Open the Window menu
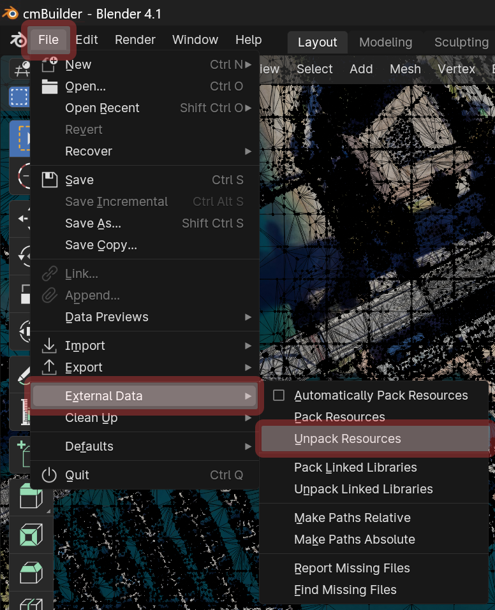 (x=195, y=40)
